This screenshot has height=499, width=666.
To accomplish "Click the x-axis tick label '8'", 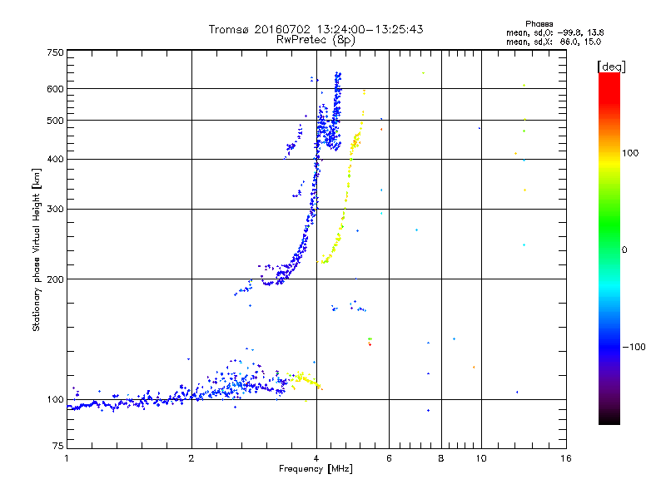I will pos(441,458).
